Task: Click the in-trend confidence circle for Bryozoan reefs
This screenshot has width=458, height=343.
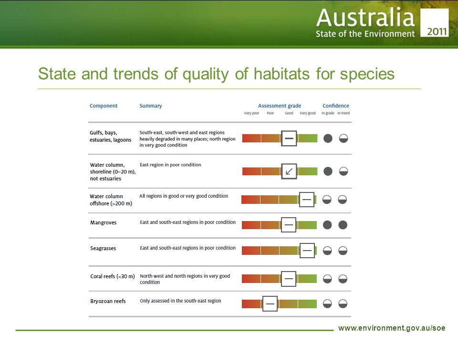Action: [x=343, y=303]
